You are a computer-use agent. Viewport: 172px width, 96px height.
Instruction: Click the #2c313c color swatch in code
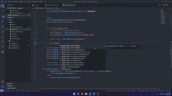87,11
